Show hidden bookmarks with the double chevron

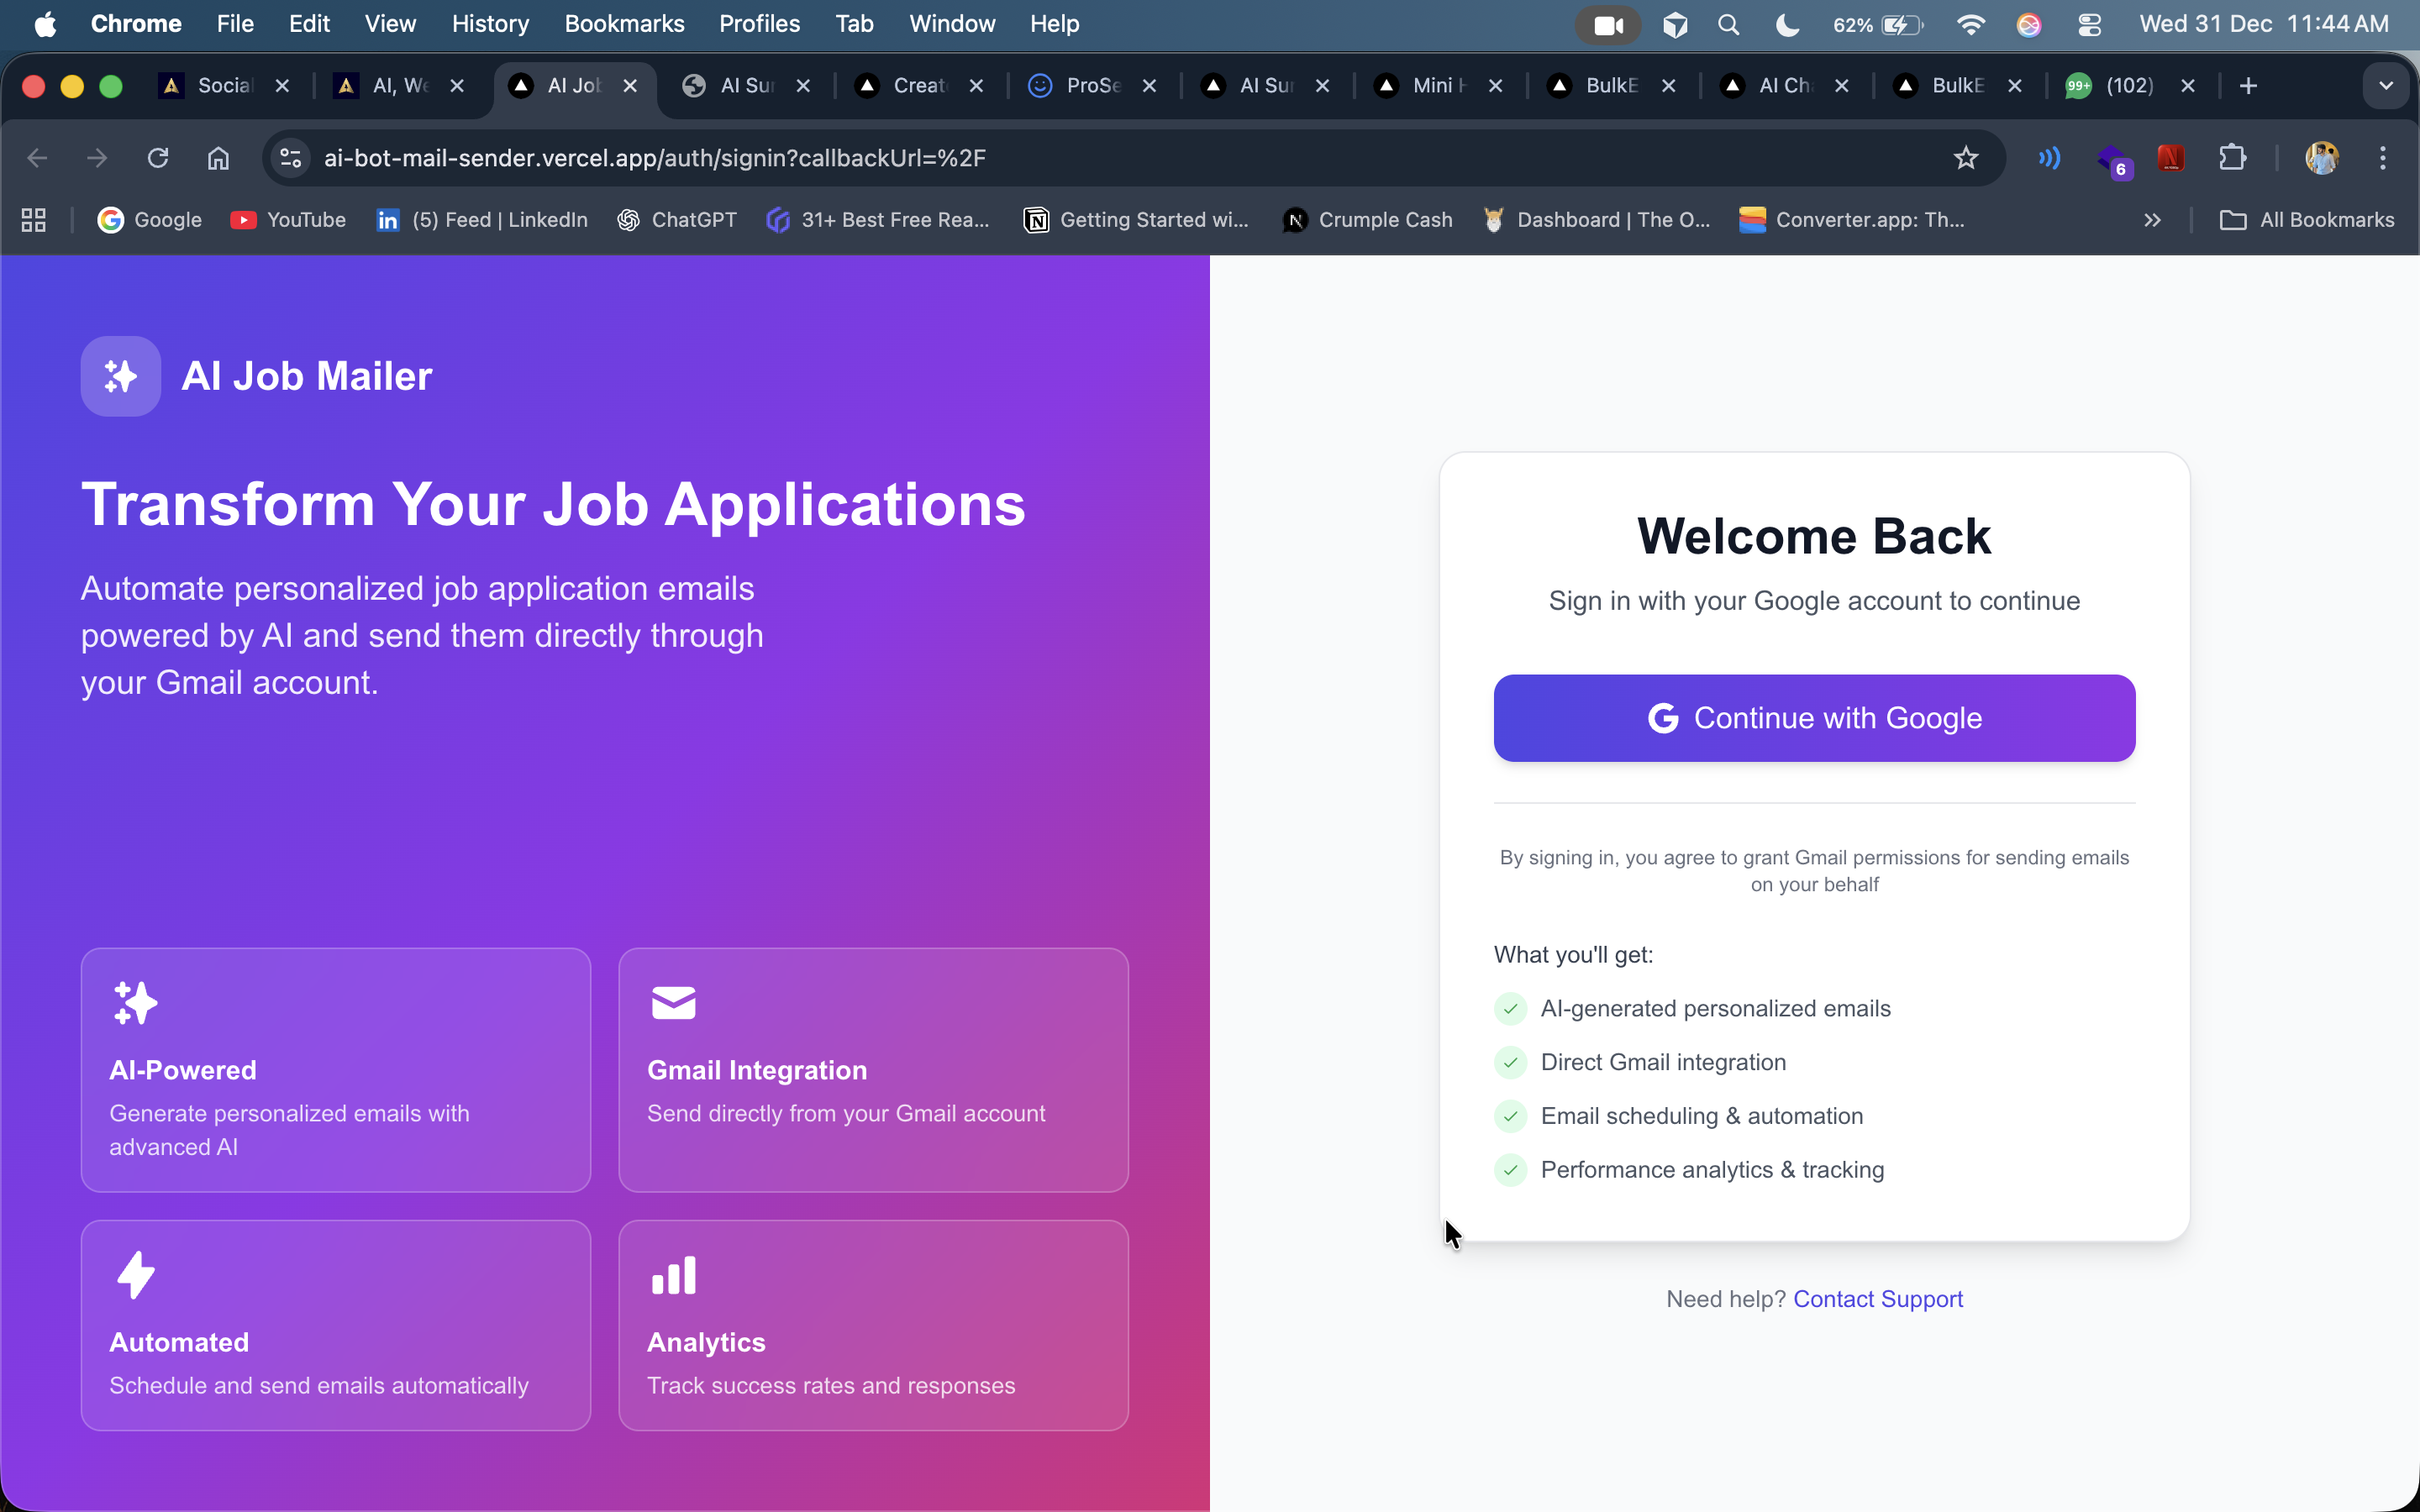2152,220
